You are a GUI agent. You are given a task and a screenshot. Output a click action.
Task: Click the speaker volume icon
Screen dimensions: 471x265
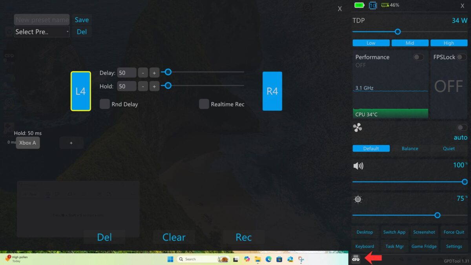(358, 165)
